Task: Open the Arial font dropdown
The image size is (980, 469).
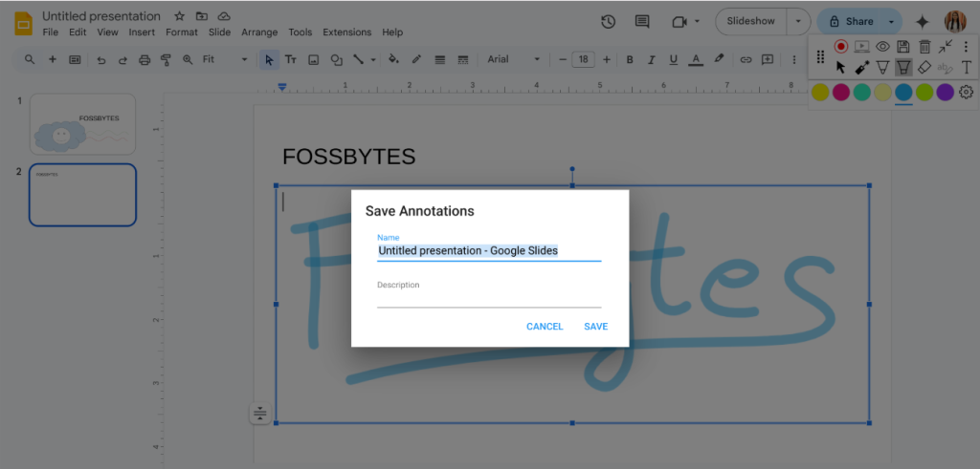Action: 513,59
